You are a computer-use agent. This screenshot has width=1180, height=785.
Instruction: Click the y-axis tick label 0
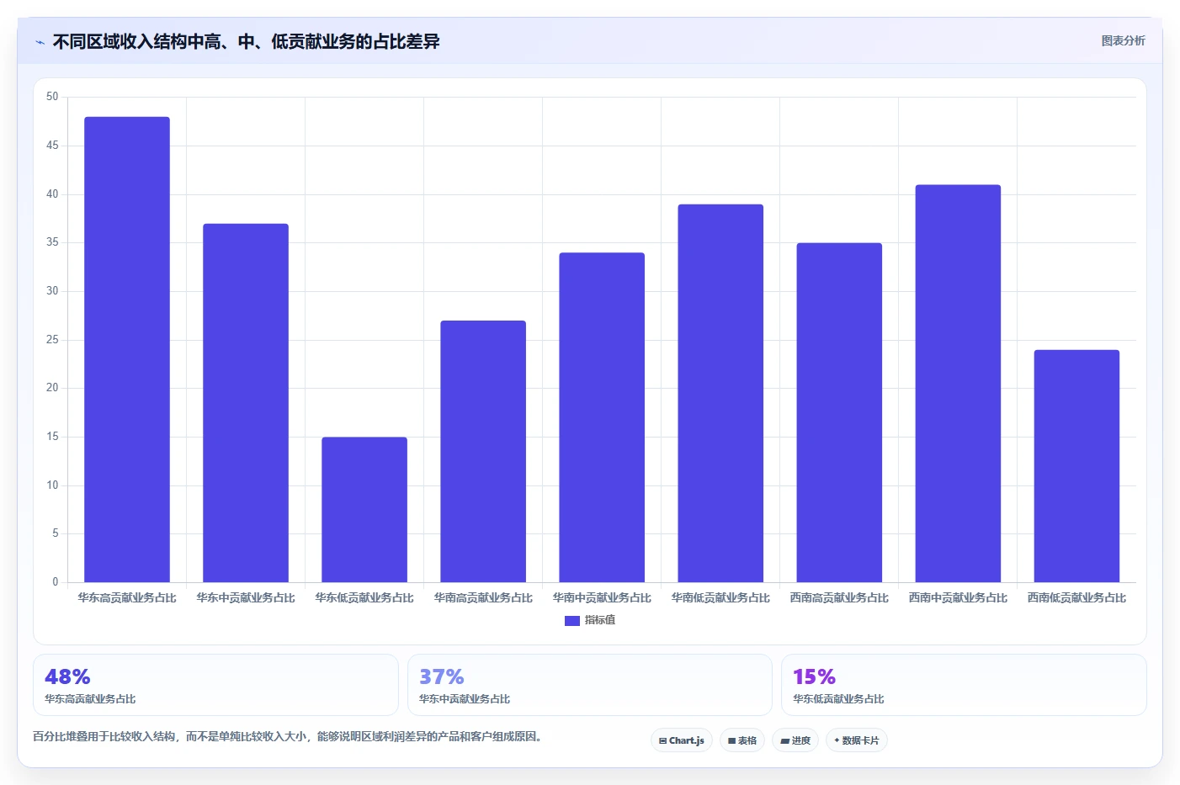pos(56,582)
